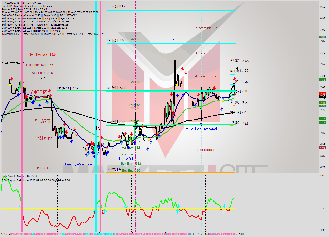Select the 'Sell Target2' label
This screenshot has height=237, width=329.
point(44,137)
